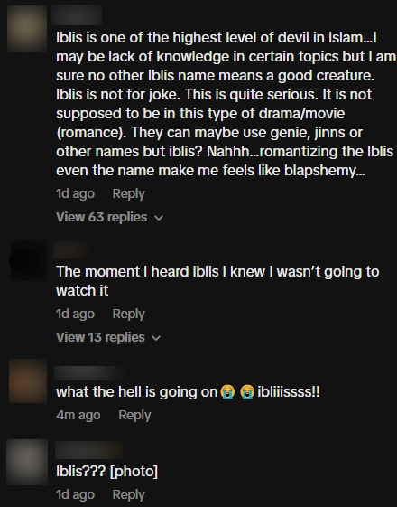This screenshot has width=397, height=507.
Task: Reply to the 4m ago comment
Action: [x=134, y=415]
